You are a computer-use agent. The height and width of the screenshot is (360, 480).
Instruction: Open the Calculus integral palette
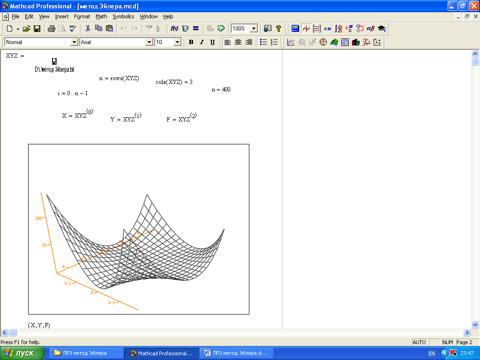[338, 29]
